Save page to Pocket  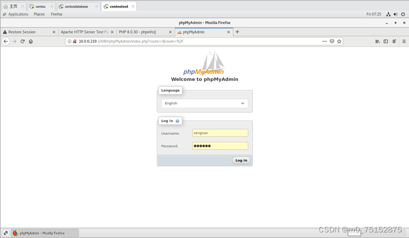tap(332, 42)
